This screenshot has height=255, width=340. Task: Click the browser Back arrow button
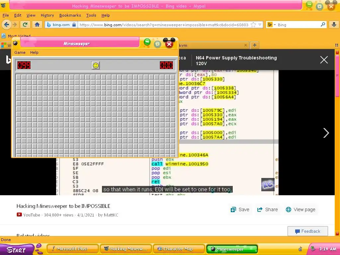7,25
